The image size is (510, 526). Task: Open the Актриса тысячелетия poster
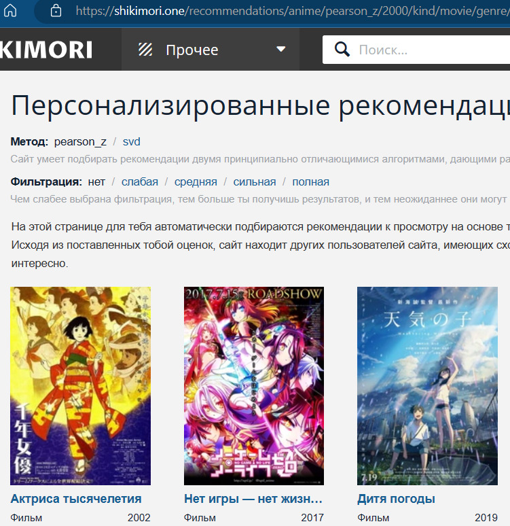(x=80, y=385)
